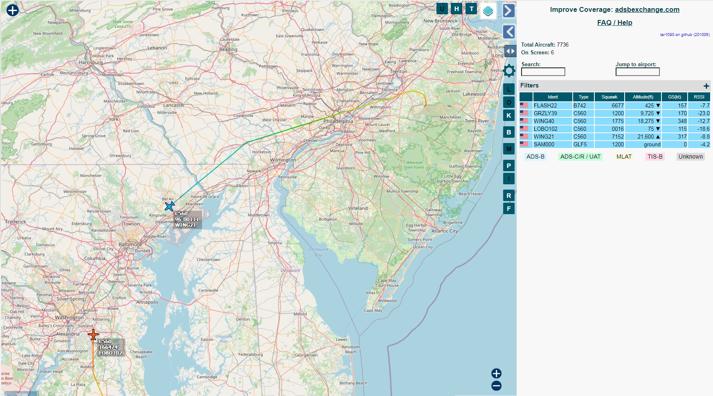Click the ADS-B legend color label
Screen dimensions: 713x396
click(535, 157)
